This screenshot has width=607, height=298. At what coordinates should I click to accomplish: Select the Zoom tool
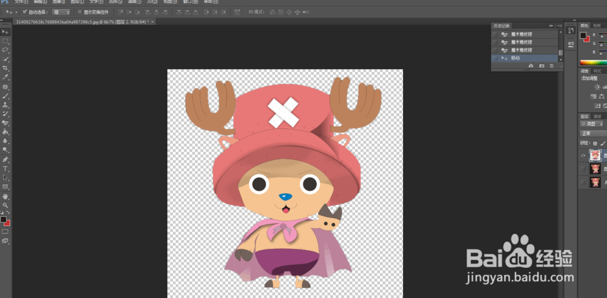pyautogui.click(x=5, y=205)
